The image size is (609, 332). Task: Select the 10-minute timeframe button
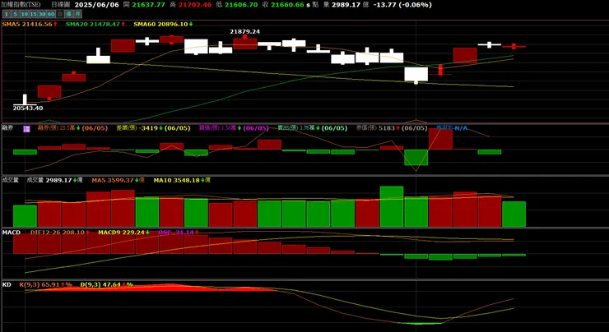coord(25,14)
